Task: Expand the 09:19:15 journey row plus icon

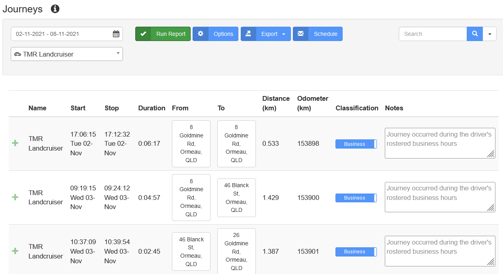Action: (x=15, y=197)
